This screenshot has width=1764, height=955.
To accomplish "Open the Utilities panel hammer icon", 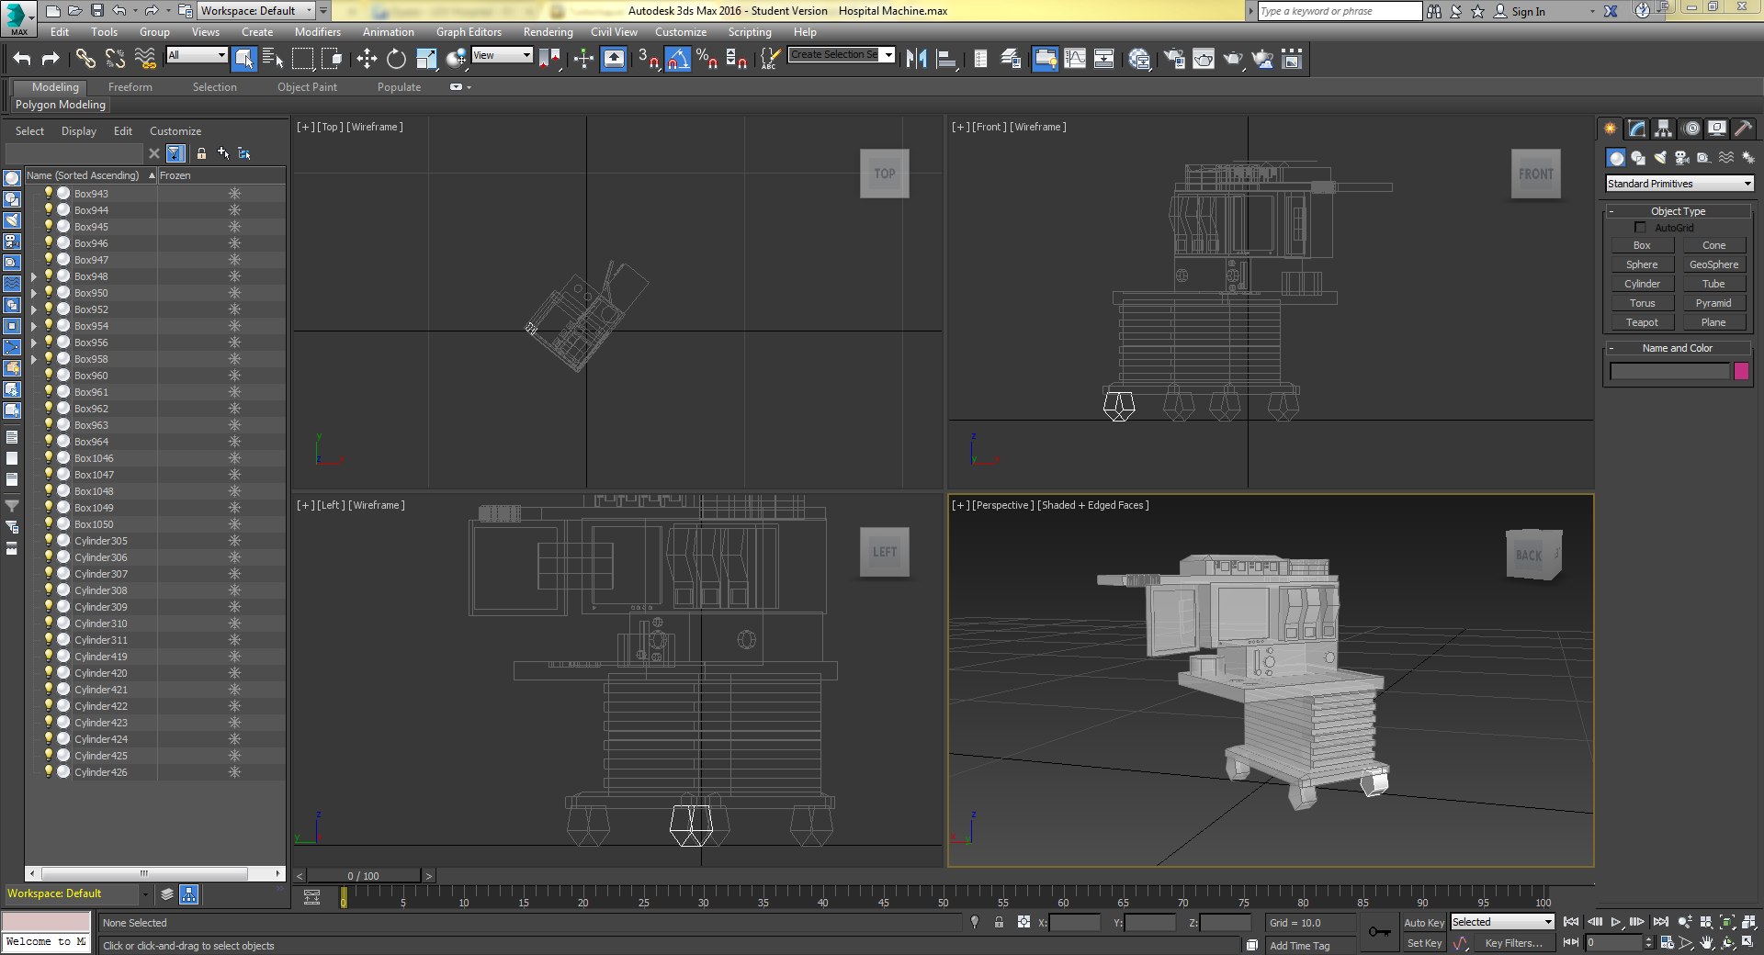I will [x=1743, y=129].
